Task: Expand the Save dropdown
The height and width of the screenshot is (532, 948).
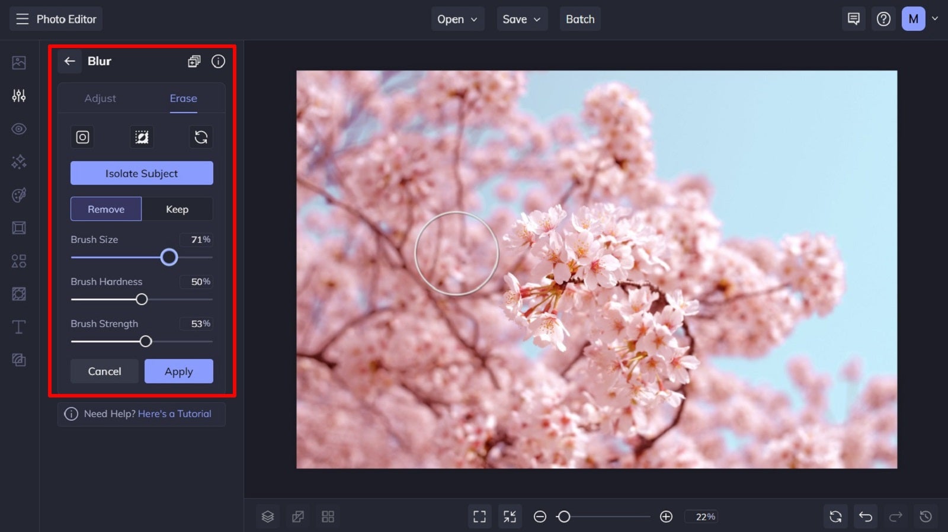Action: (x=522, y=19)
